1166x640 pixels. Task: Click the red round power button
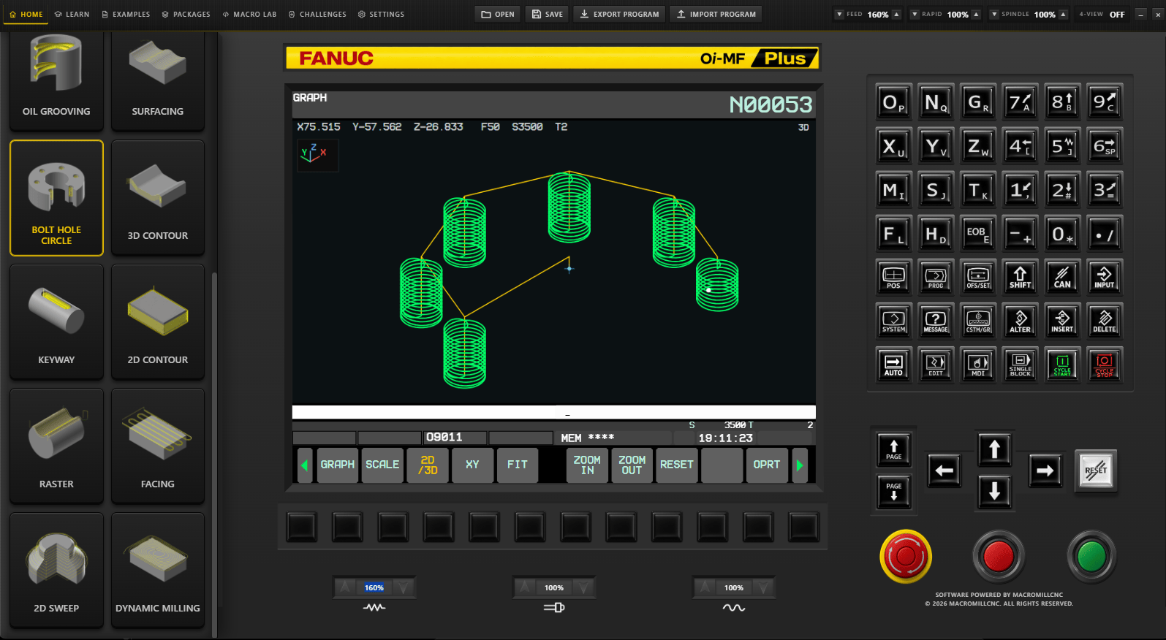coord(999,557)
